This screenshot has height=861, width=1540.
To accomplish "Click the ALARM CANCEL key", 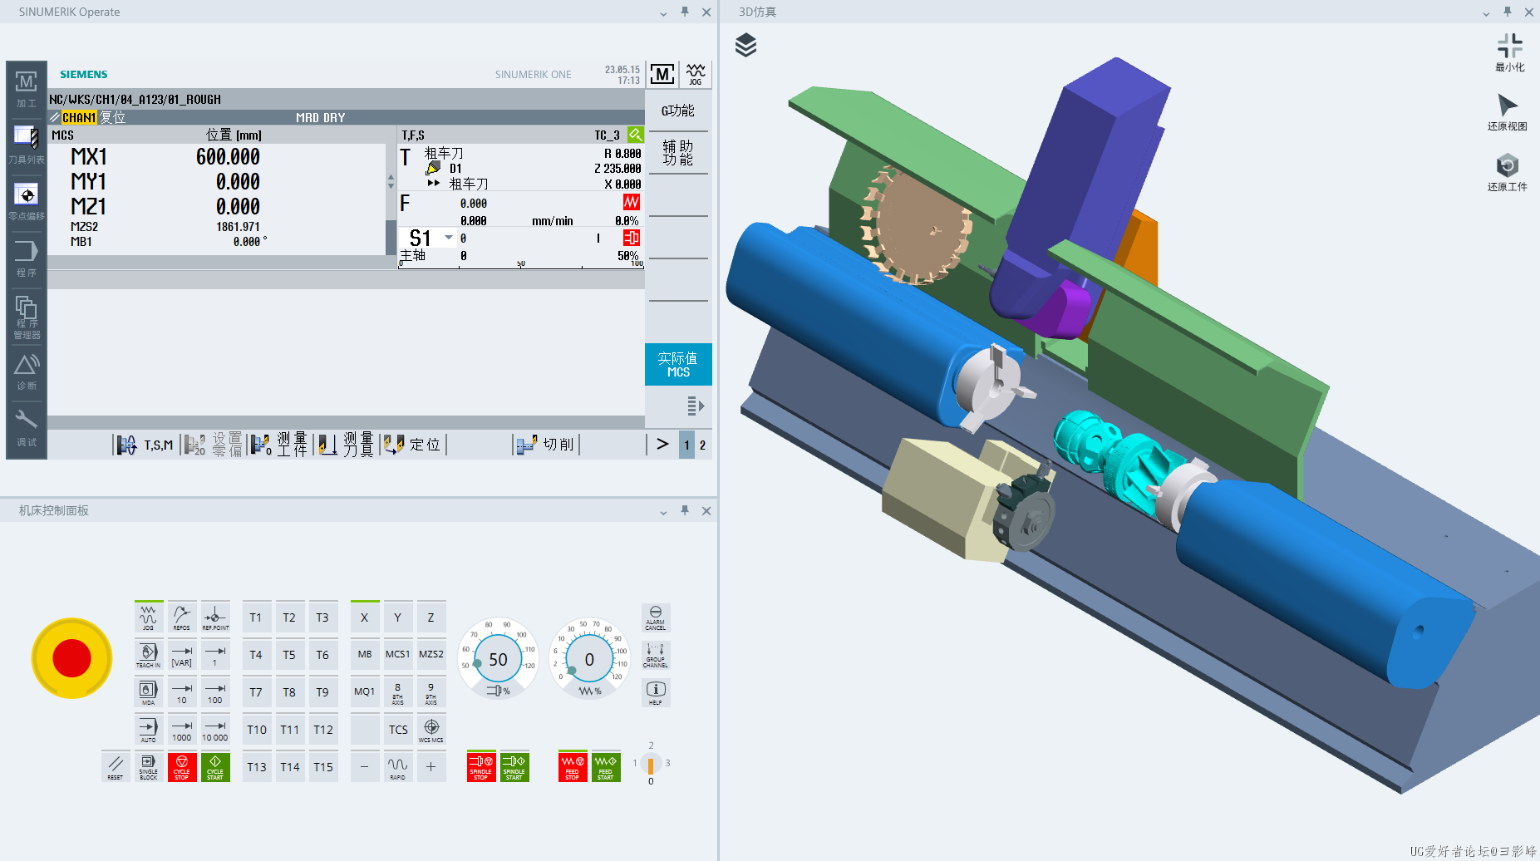I will click(x=656, y=617).
